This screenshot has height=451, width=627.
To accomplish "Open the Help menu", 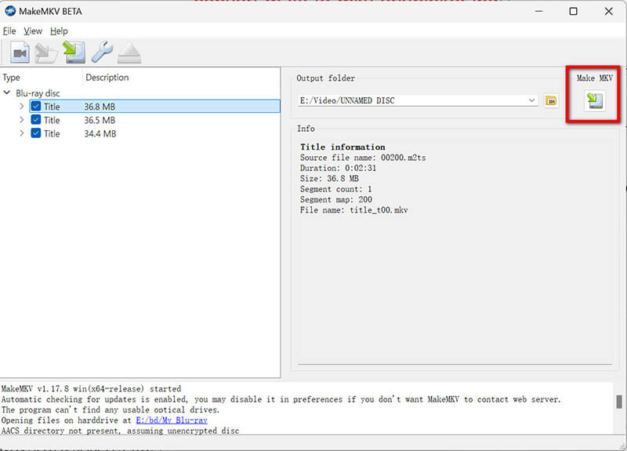I will point(59,31).
